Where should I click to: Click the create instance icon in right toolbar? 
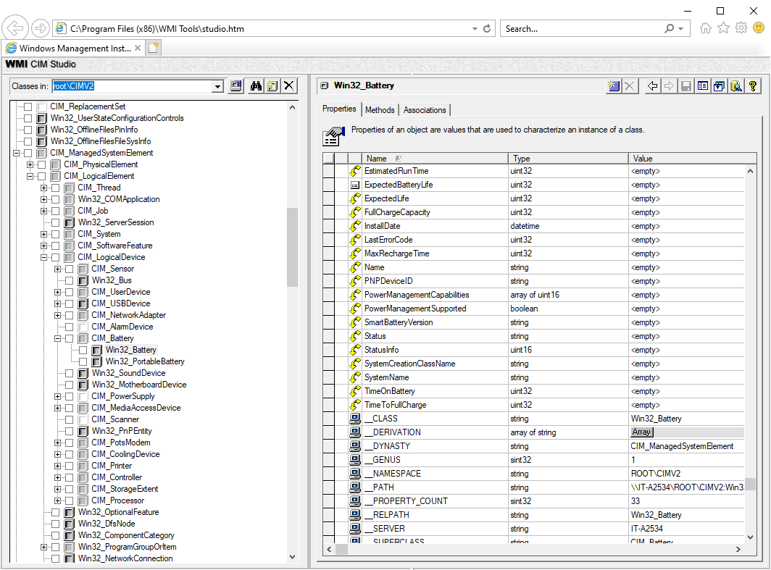(614, 86)
